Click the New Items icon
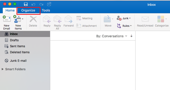 coord(17,19)
